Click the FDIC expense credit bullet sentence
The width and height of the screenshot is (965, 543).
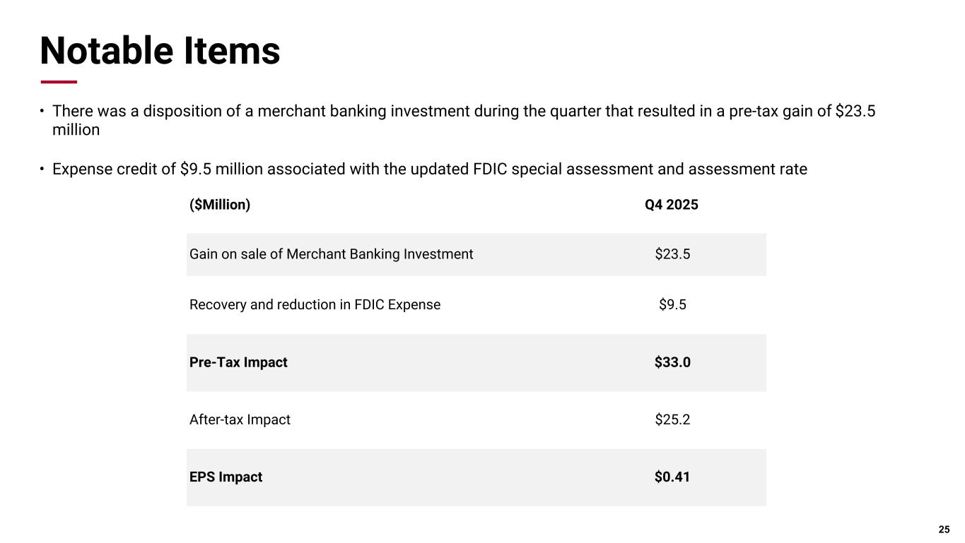[429, 169]
